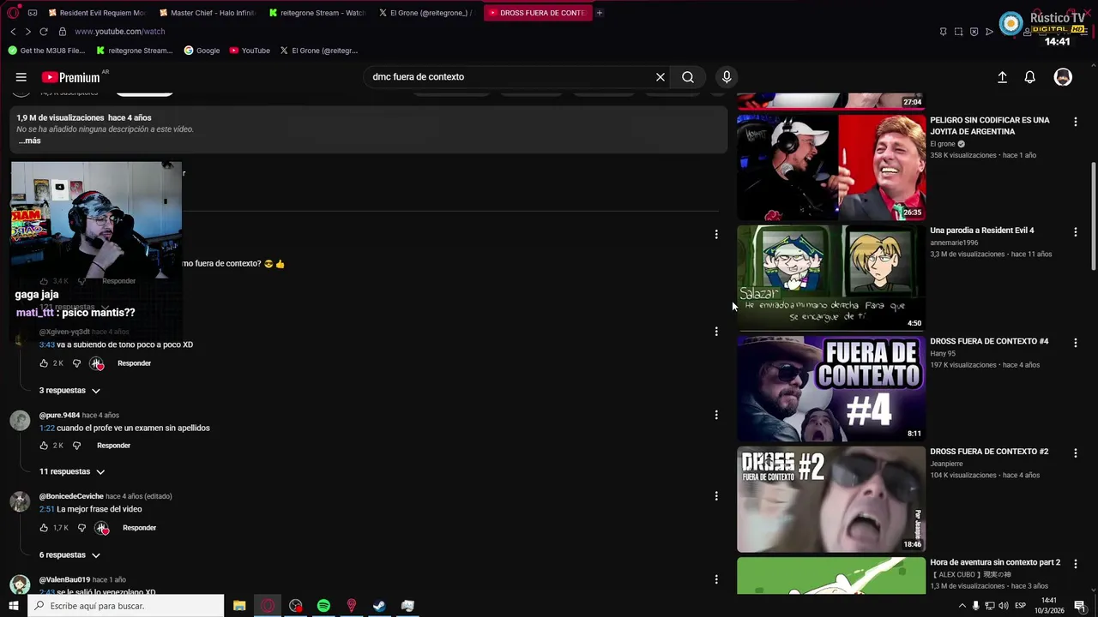Open 'Una parodia a Resident Evil 4' thumbnail

coord(831,278)
